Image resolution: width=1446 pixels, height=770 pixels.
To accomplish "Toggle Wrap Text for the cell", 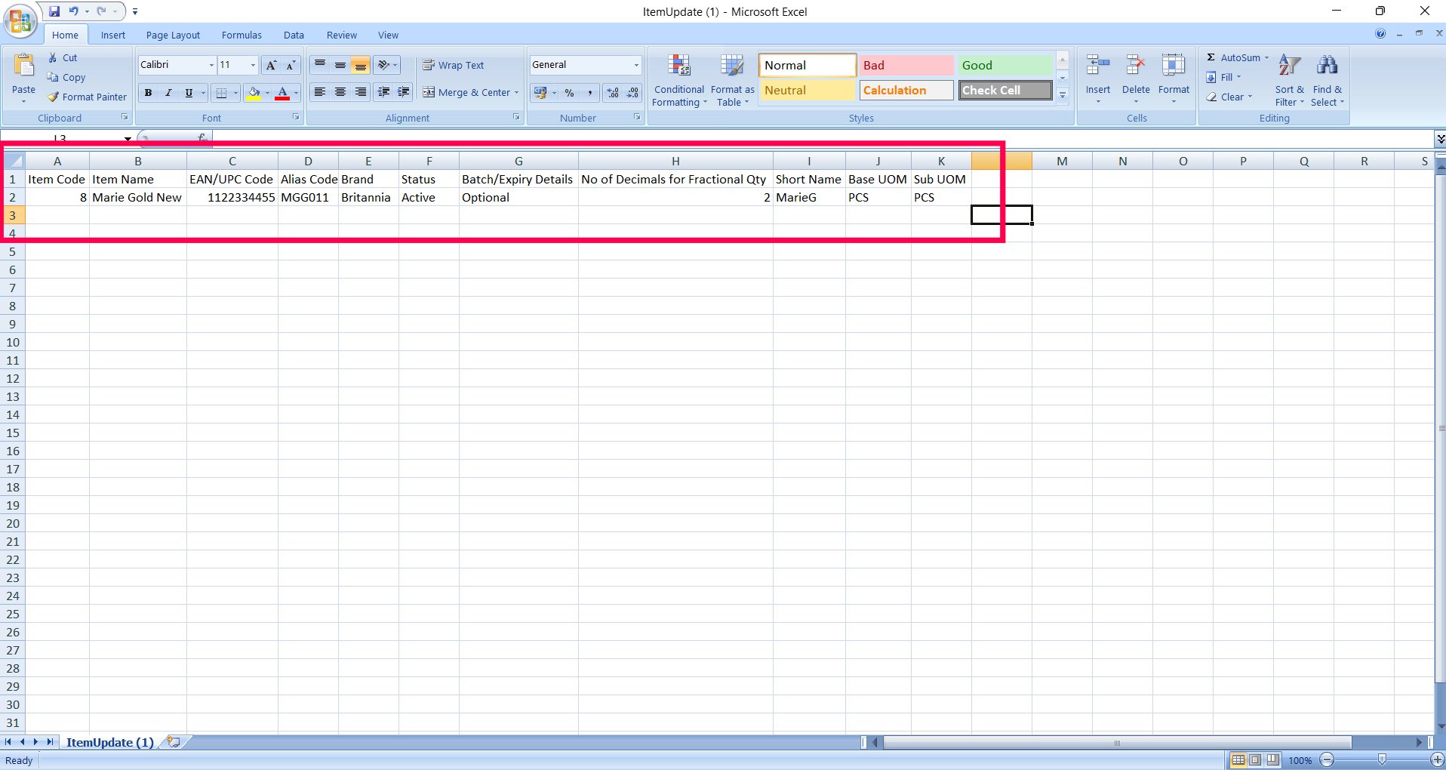I will (453, 65).
